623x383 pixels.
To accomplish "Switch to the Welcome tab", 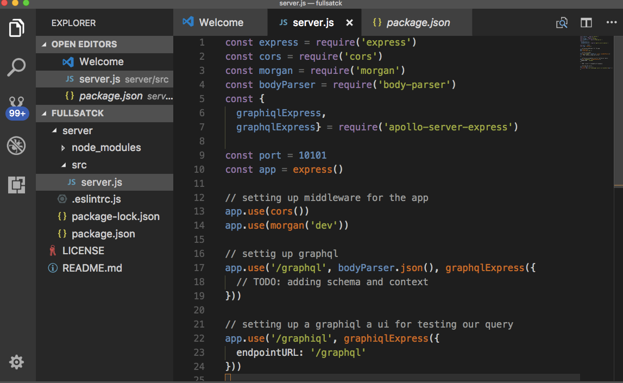I will (220, 22).
